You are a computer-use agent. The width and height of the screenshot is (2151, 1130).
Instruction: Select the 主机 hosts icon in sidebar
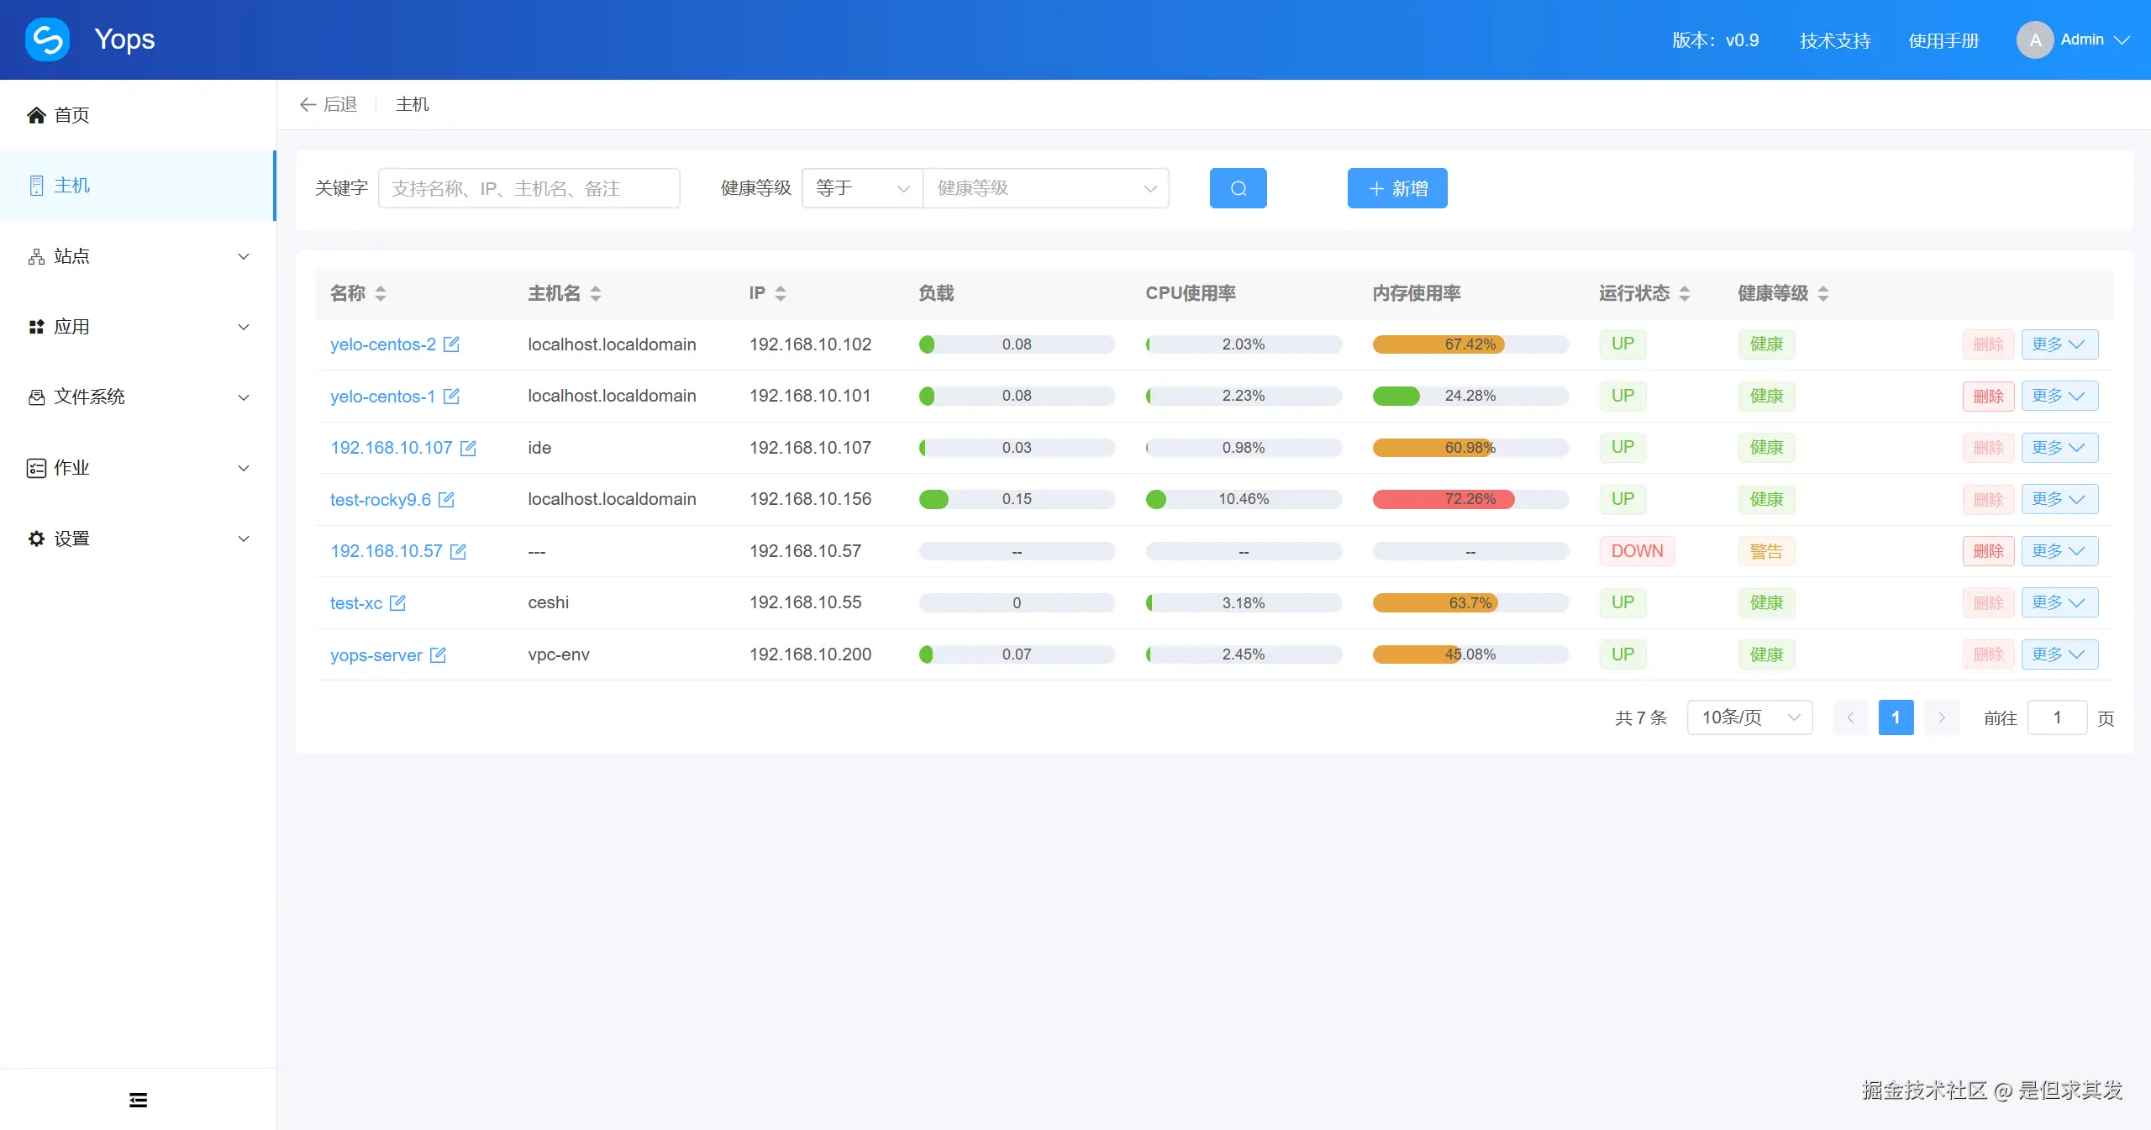(35, 185)
